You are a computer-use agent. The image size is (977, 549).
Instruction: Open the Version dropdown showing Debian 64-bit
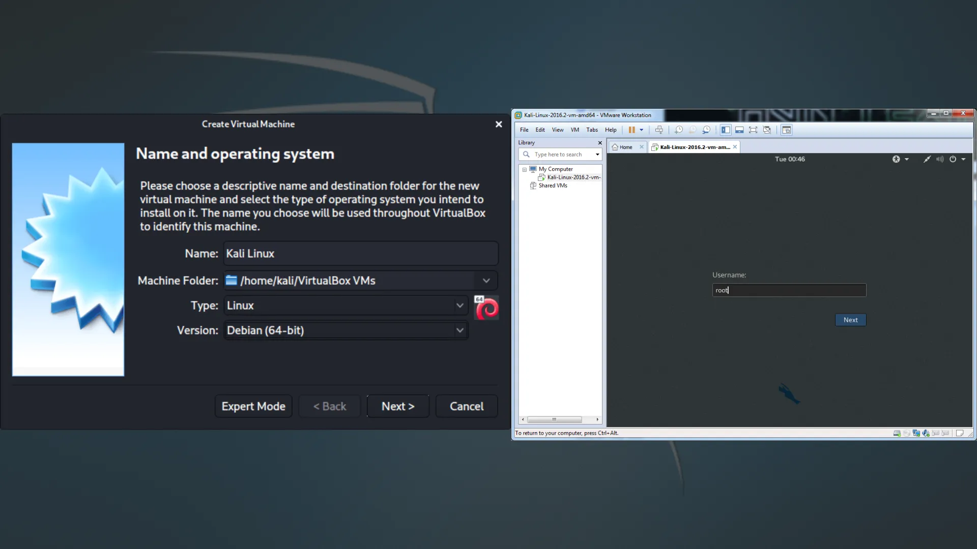459,330
